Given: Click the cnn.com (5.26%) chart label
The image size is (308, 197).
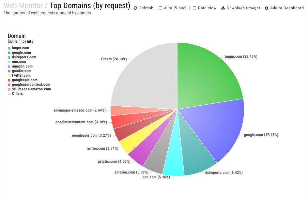Looking at the screenshot, I should pyautogui.click(x=156, y=177).
